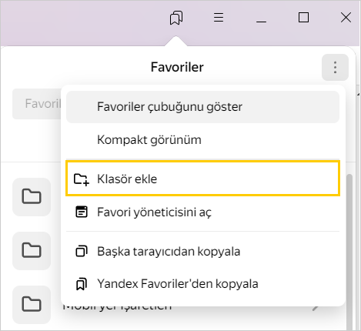Click the Yandex Favoriler bookmark icon

coord(82,284)
